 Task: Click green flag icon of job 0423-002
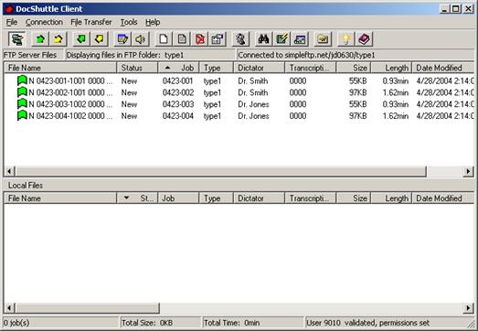tap(22, 92)
